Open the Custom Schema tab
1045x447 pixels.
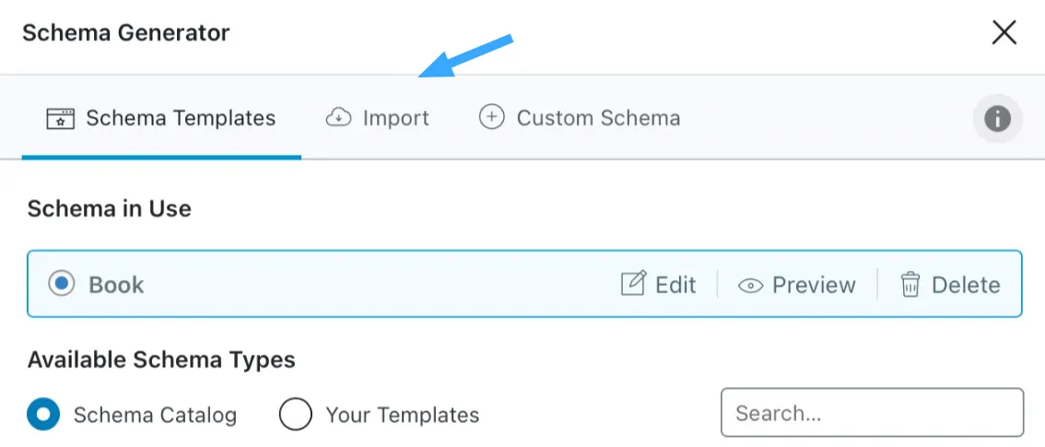(x=580, y=119)
